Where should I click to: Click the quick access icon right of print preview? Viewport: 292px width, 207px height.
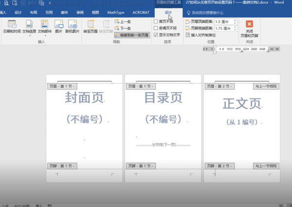pyautogui.click(x=15, y=3)
